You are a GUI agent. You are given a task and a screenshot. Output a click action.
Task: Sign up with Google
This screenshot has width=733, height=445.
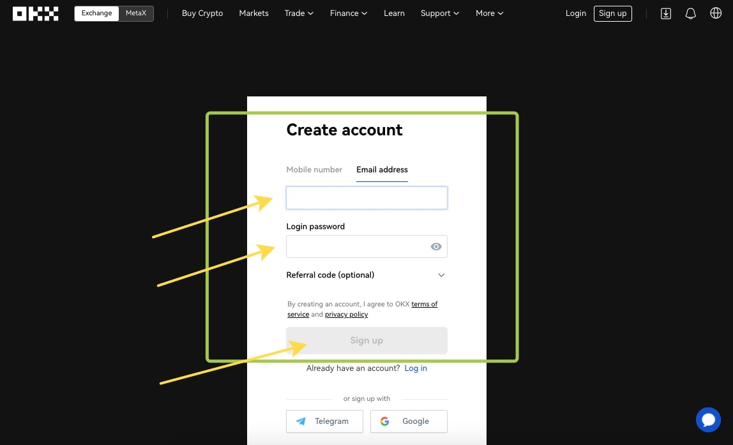tap(409, 421)
